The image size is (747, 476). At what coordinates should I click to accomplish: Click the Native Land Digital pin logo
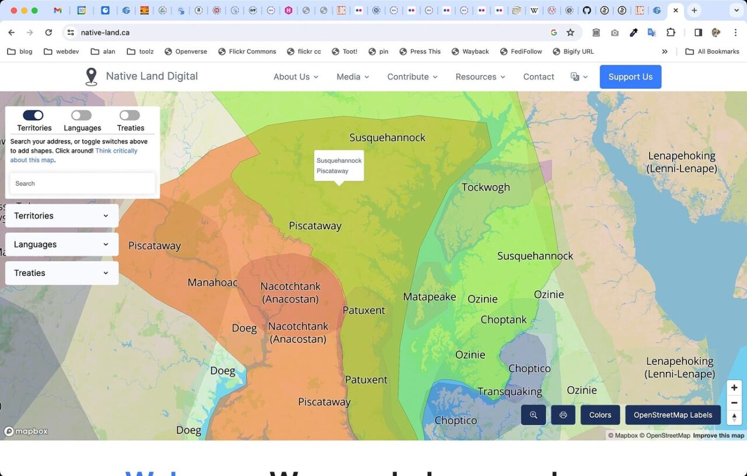91,76
